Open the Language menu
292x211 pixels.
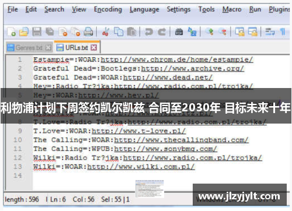144,9
